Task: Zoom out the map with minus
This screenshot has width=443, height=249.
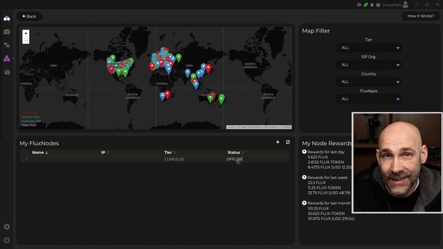Action: click(x=26, y=40)
